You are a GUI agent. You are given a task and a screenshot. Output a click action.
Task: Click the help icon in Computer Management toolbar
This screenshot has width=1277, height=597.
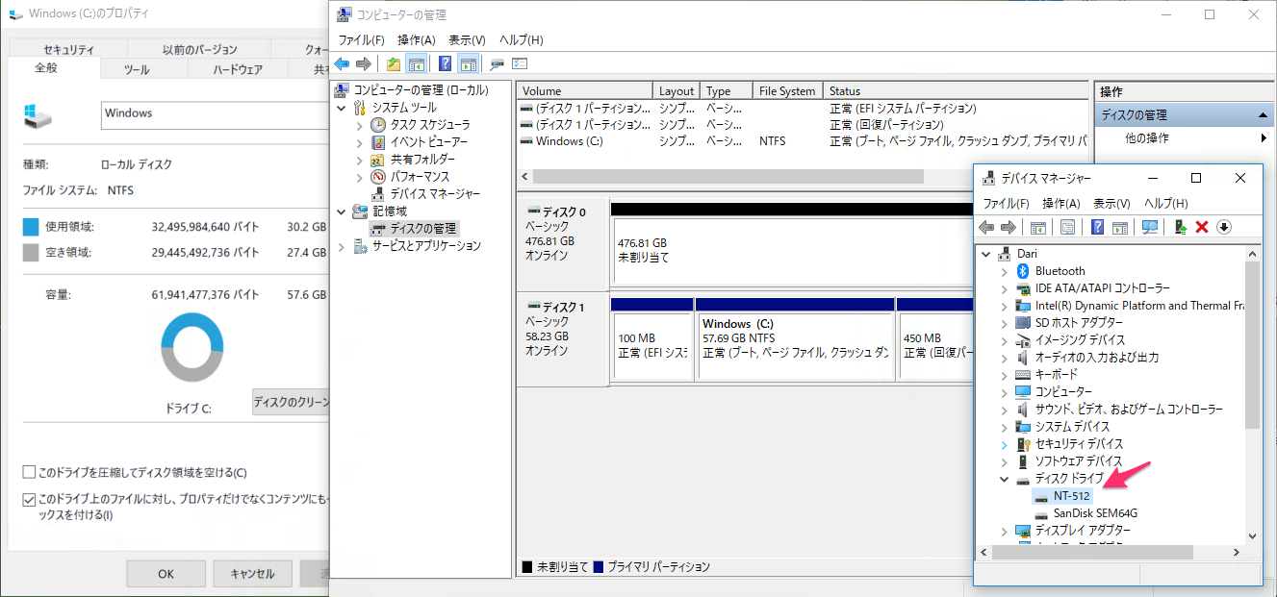coord(445,64)
